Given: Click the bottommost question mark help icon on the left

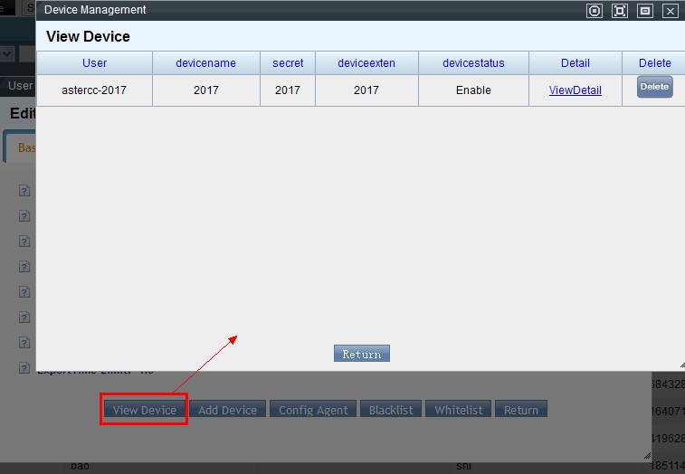Looking at the screenshot, I should (x=24, y=369).
